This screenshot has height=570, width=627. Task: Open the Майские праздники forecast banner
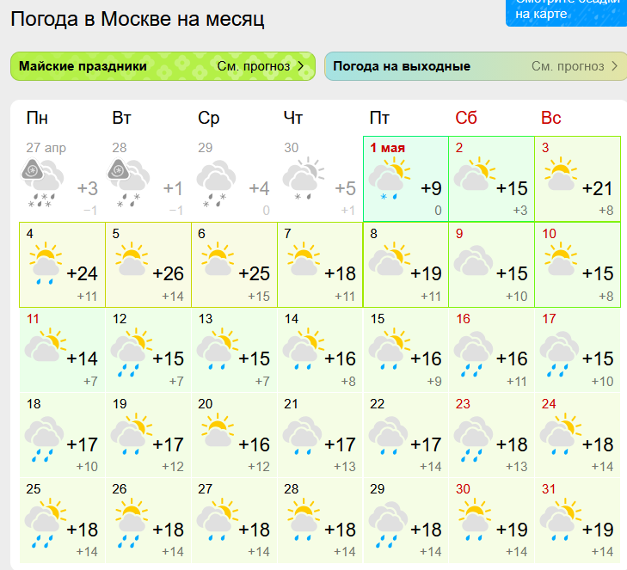pyautogui.click(x=163, y=66)
